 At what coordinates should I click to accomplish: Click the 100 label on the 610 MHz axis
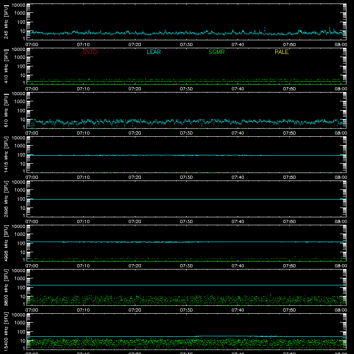tap(21, 111)
